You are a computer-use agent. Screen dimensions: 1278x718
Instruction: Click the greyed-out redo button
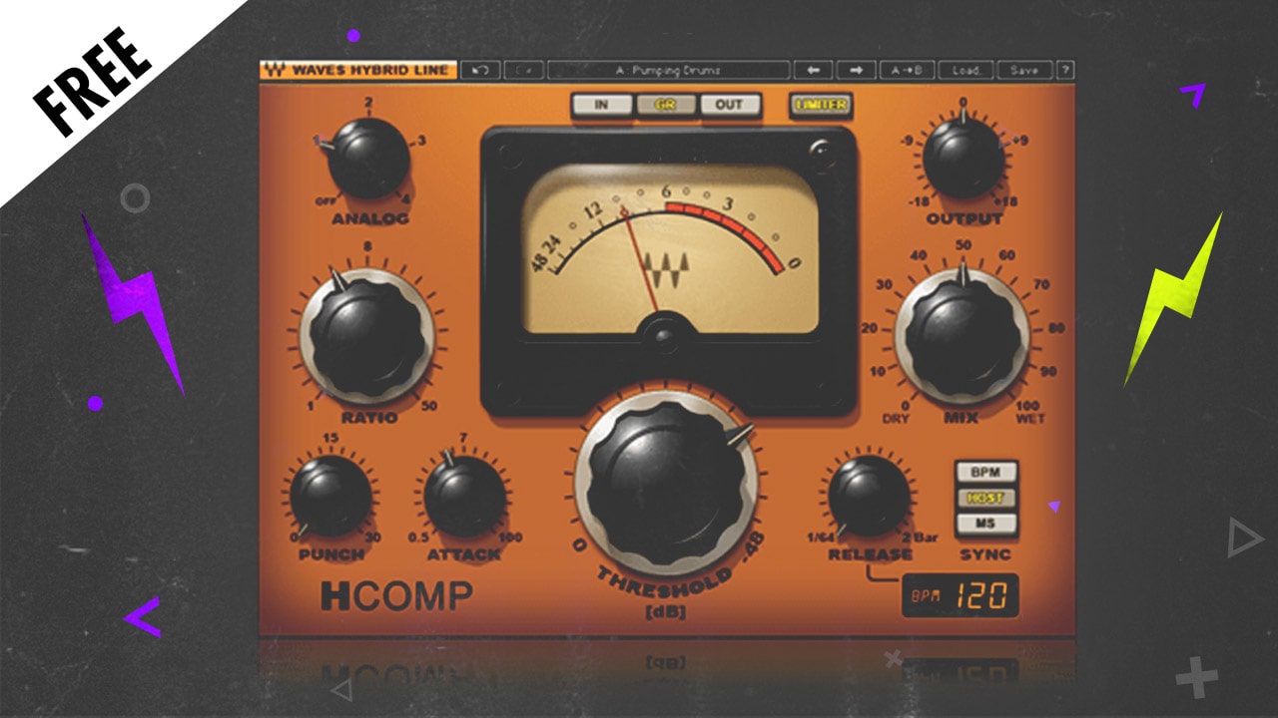(523, 71)
